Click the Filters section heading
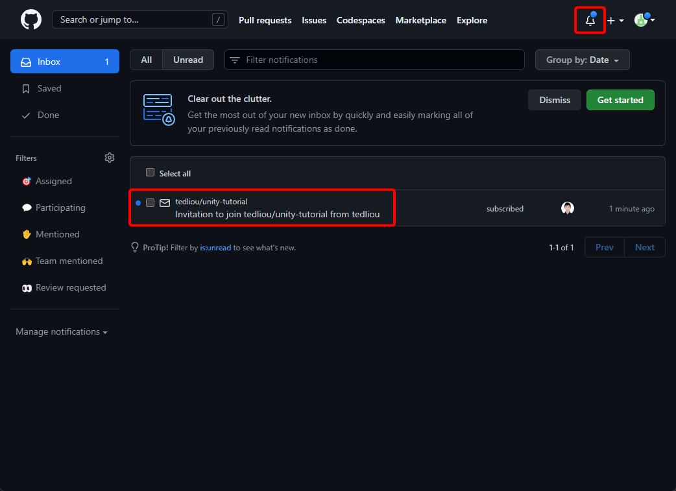The width and height of the screenshot is (676, 491). click(27, 158)
